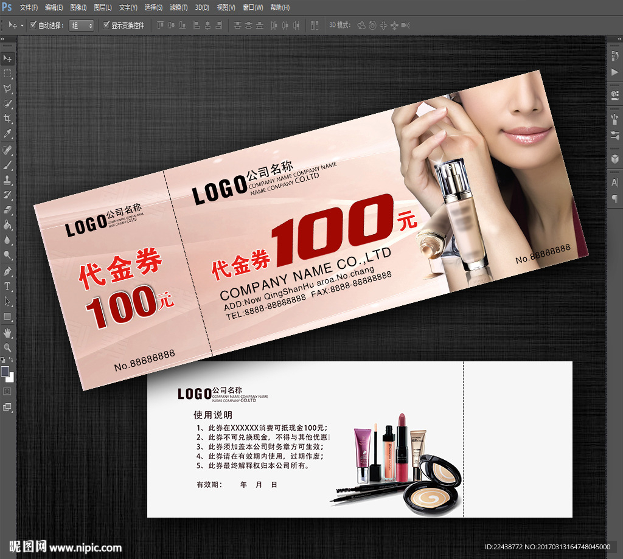
Task: Select the Move tool in the toolbox
Action: (7, 59)
